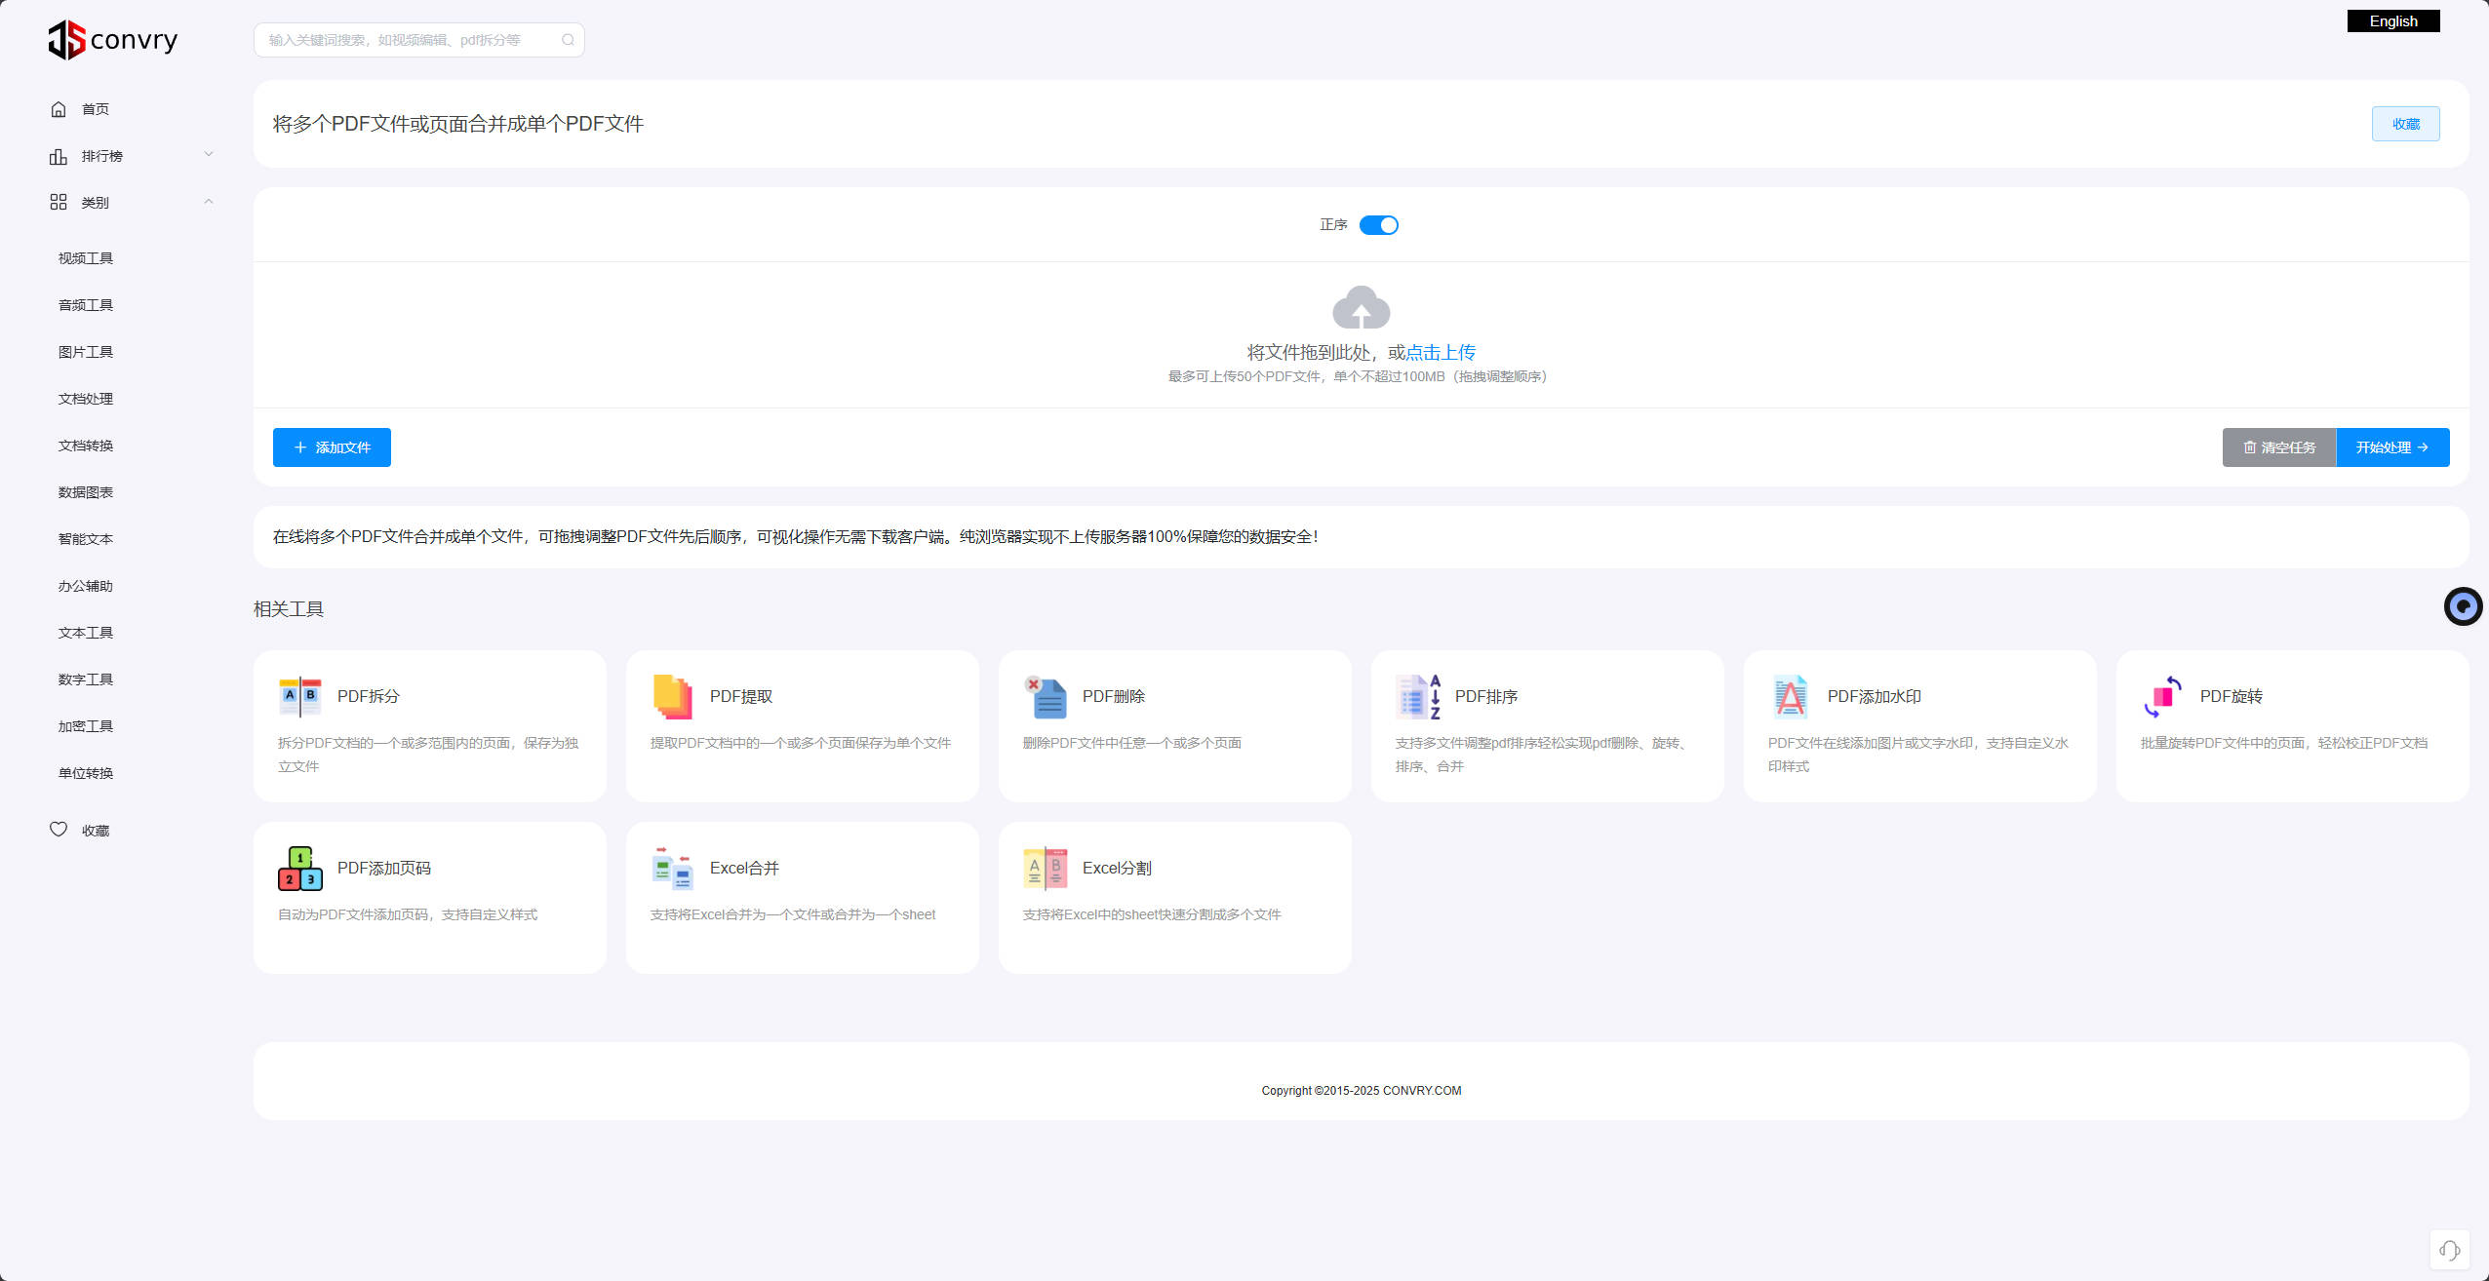Click the cloud upload icon

point(1361,308)
